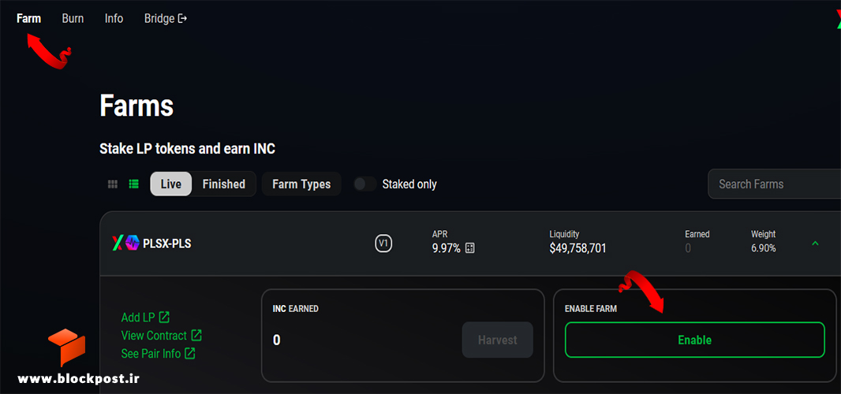Click the Search Farms input field
841x394 pixels.
[775, 184]
